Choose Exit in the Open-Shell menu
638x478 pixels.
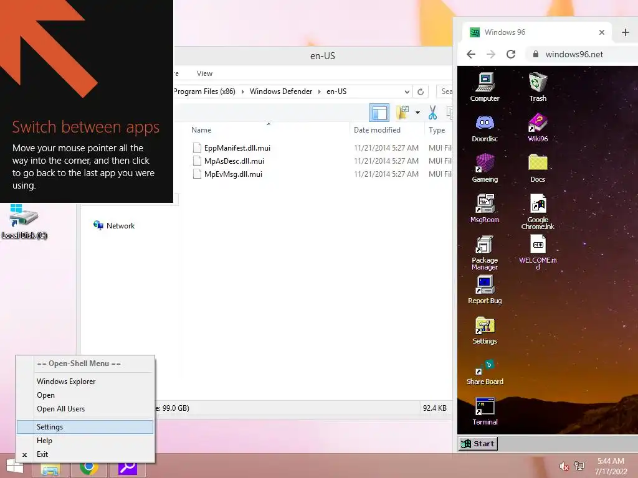point(85,454)
